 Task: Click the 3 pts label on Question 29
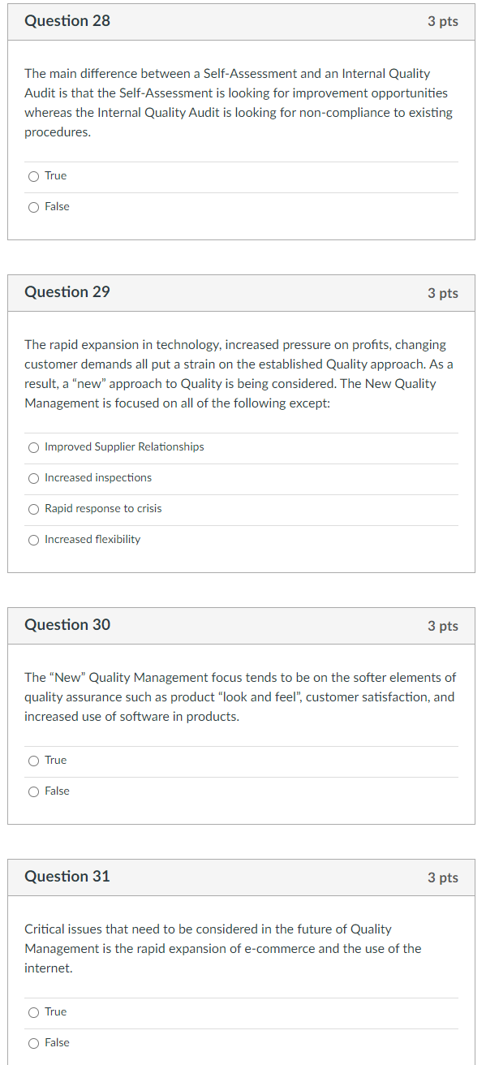(x=443, y=292)
